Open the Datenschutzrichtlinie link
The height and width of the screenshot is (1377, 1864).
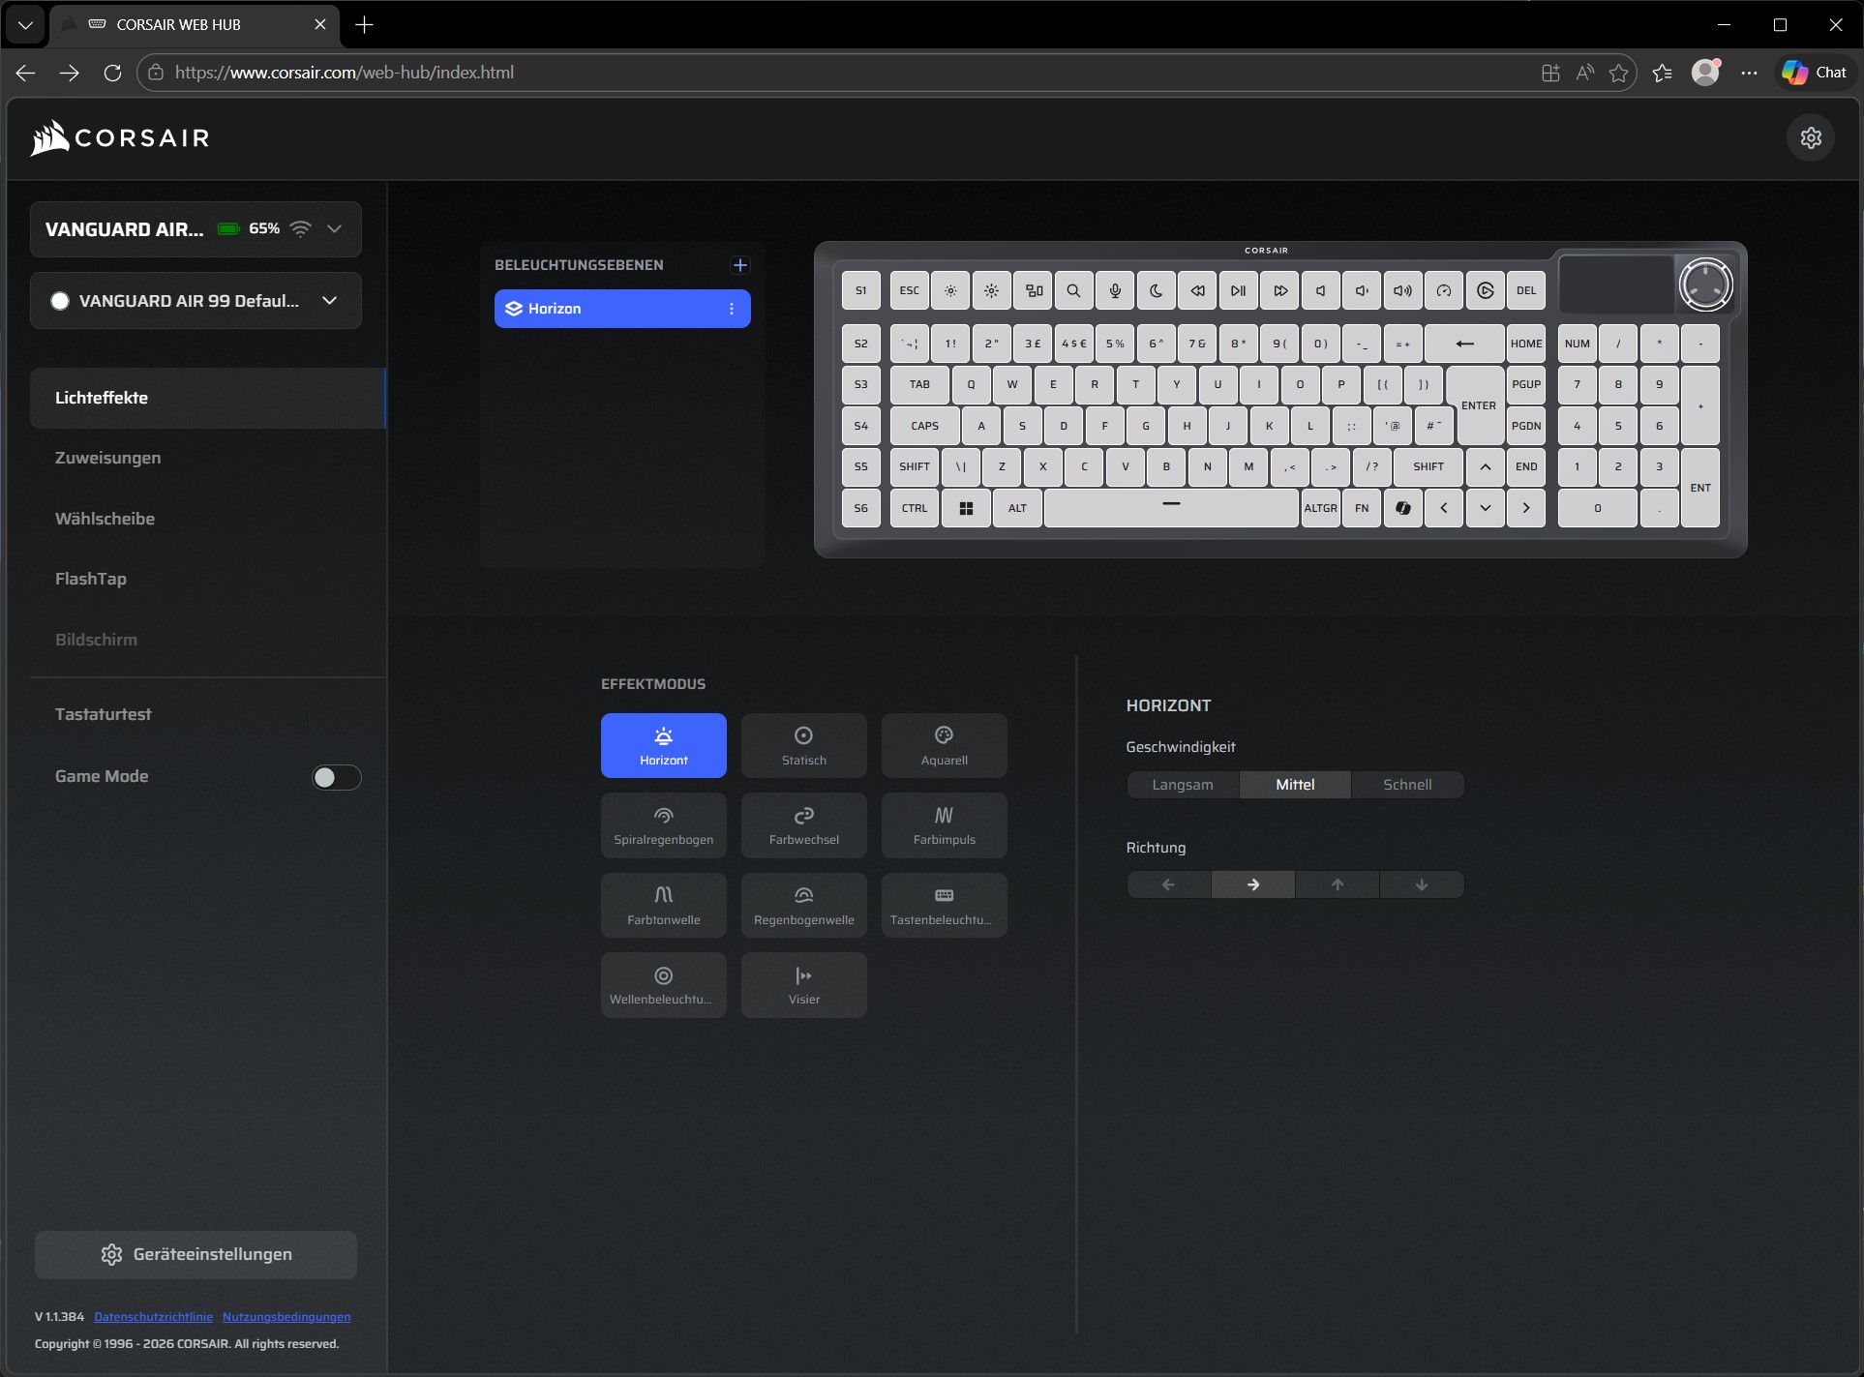point(153,1317)
